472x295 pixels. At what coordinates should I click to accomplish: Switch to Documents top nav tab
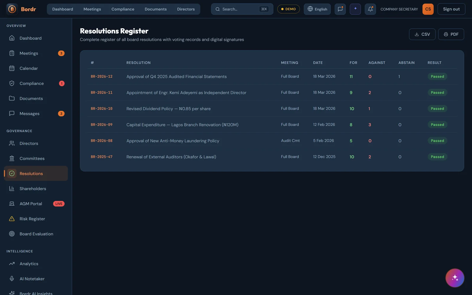point(155,9)
